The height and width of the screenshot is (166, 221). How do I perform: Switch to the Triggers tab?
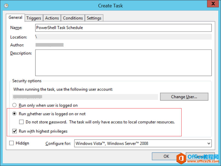coord(34,18)
